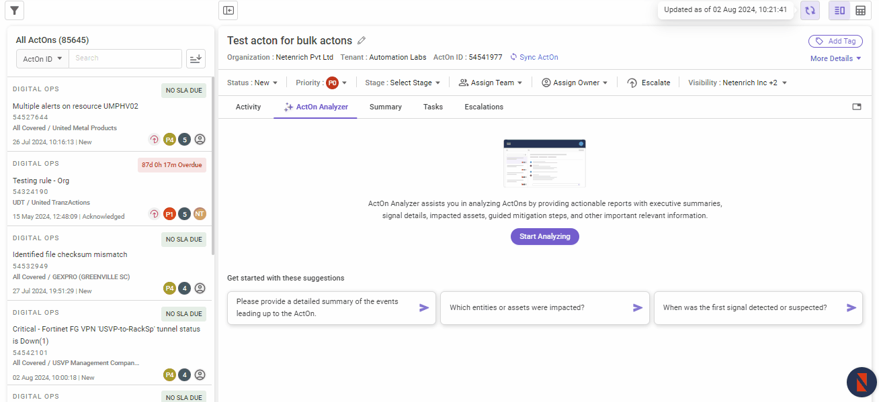This screenshot has width=879, height=402.
Task: Click the ActOn Analyzer preview thumbnail
Action: 544,163
